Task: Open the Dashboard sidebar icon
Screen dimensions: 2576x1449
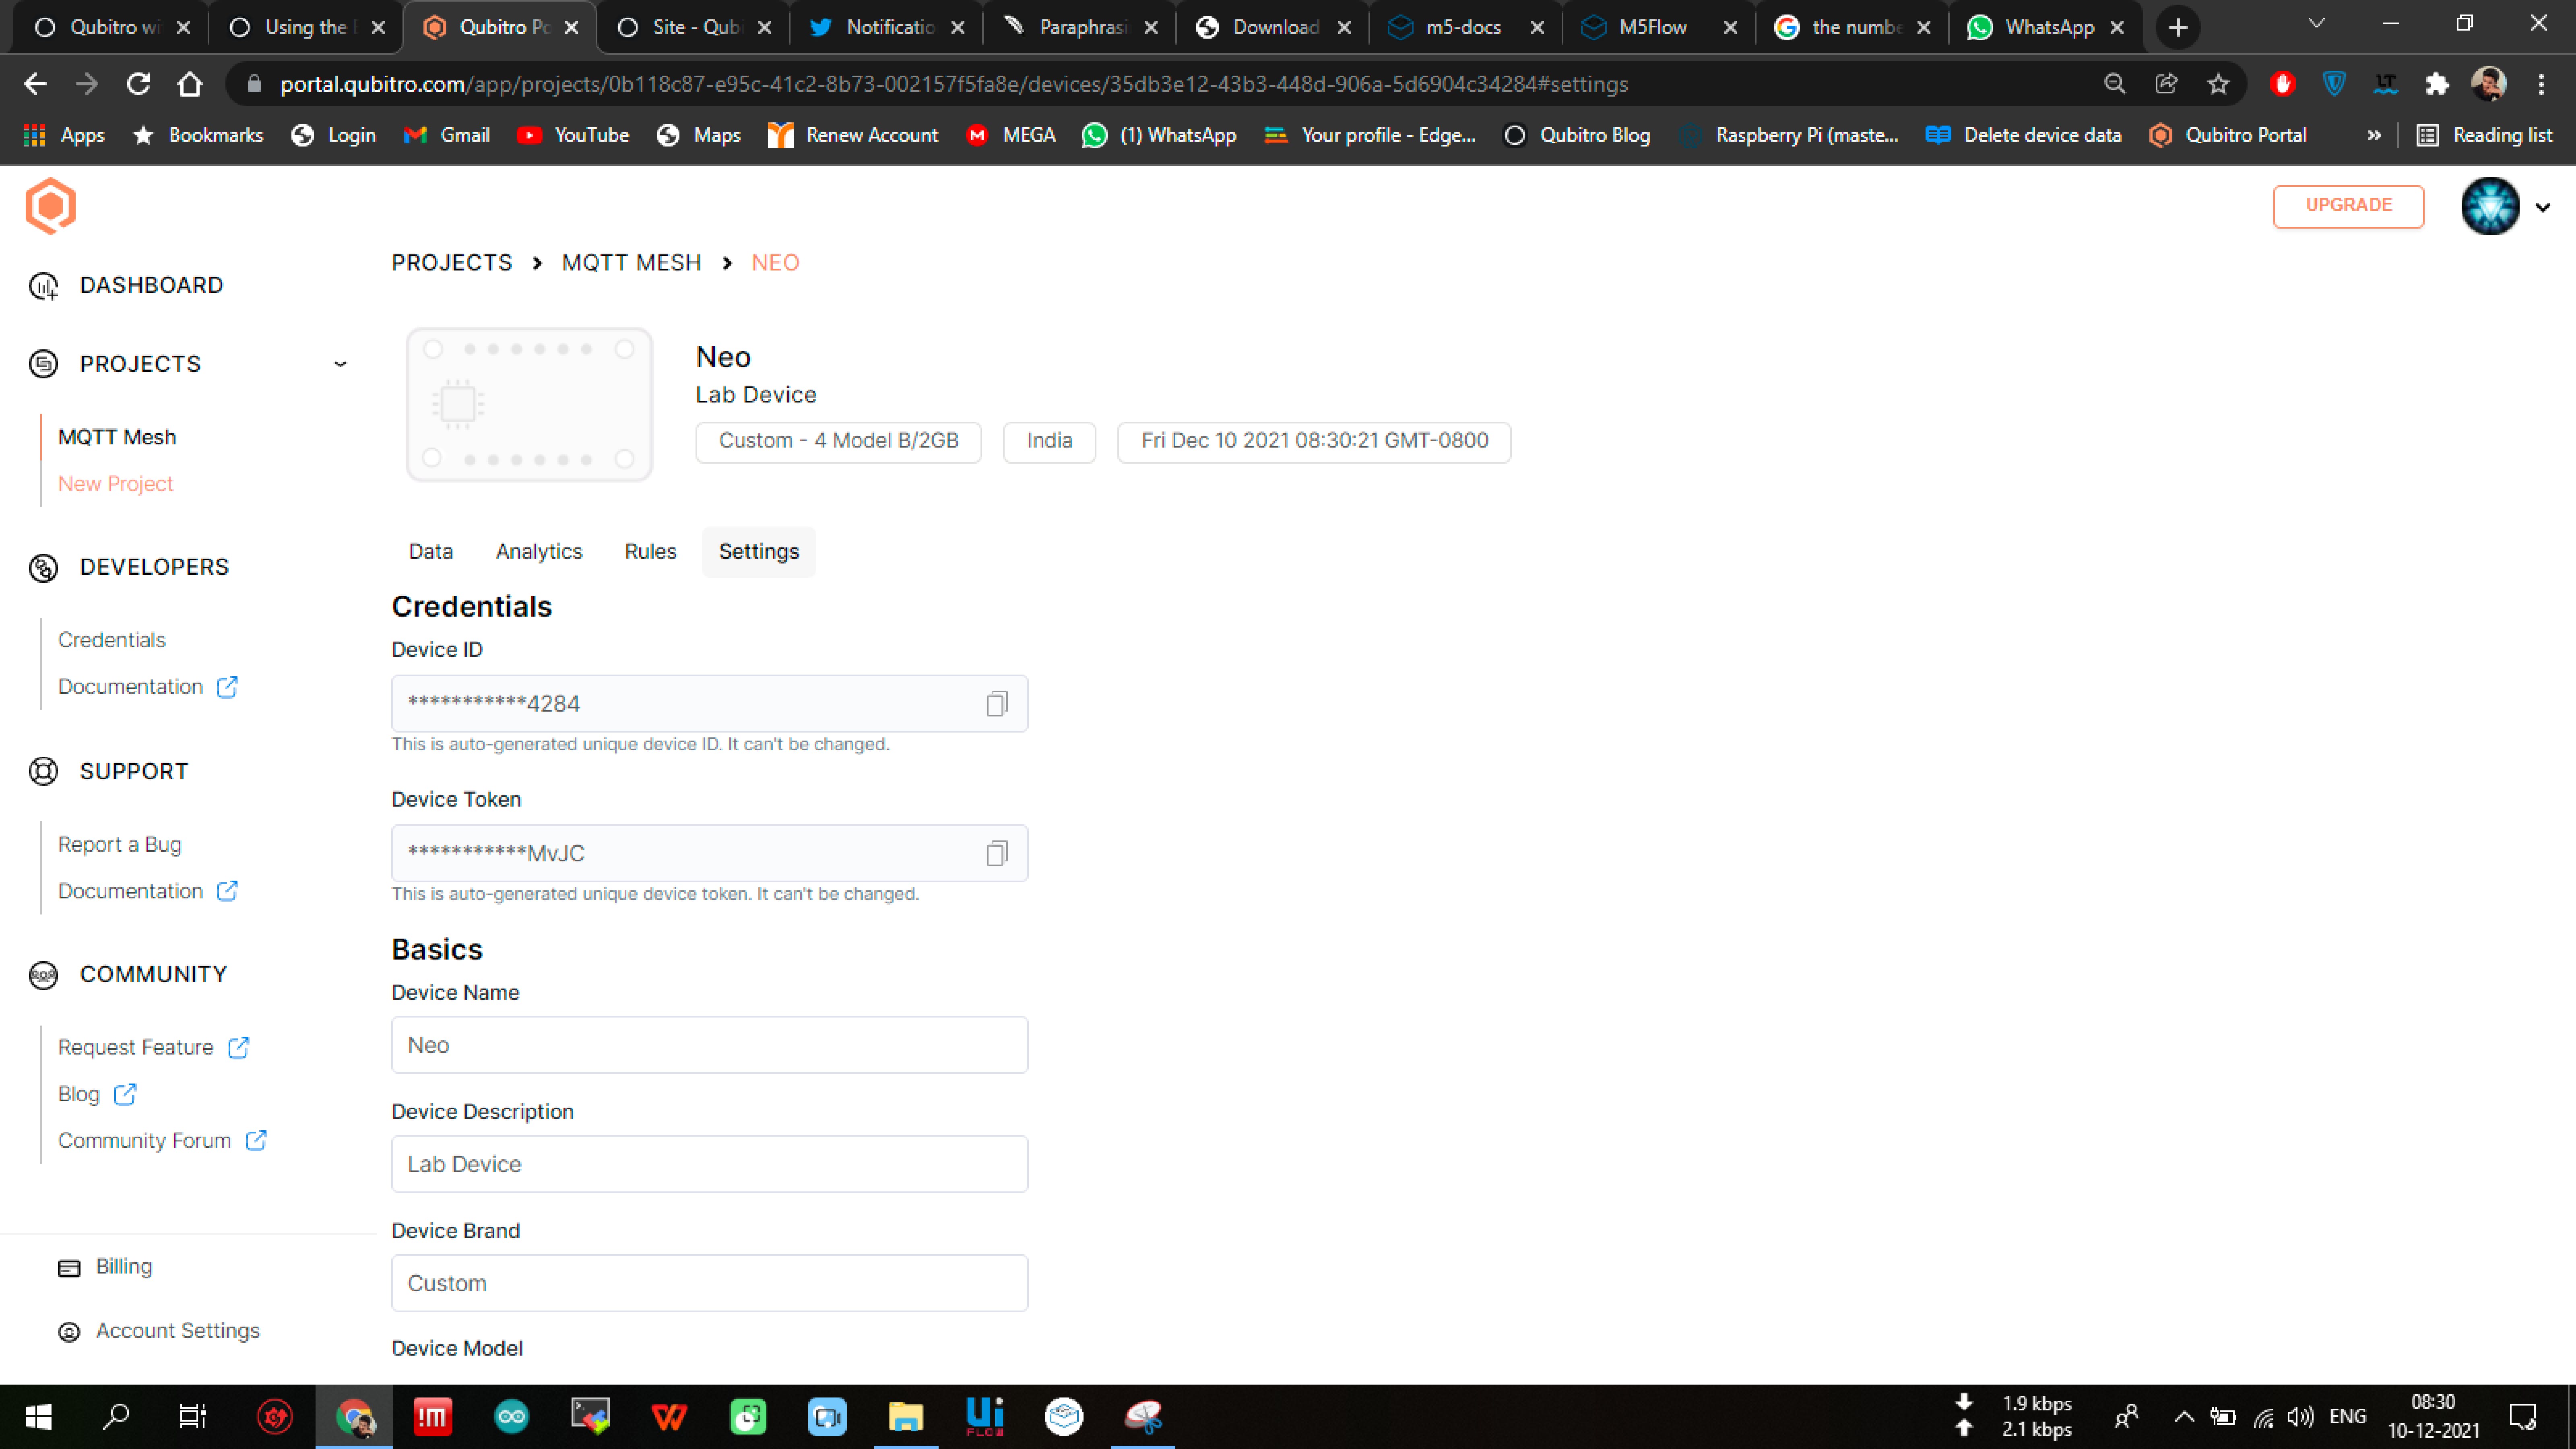Action: pyautogui.click(x=43, y=286)
